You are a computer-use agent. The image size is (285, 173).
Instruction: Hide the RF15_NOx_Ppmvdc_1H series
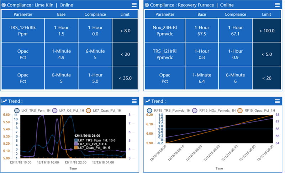point(213,110)
